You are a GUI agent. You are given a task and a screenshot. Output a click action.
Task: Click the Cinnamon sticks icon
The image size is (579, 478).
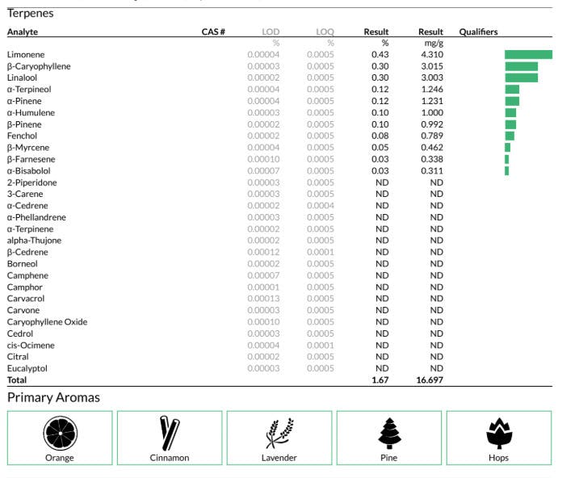point(170,433)
